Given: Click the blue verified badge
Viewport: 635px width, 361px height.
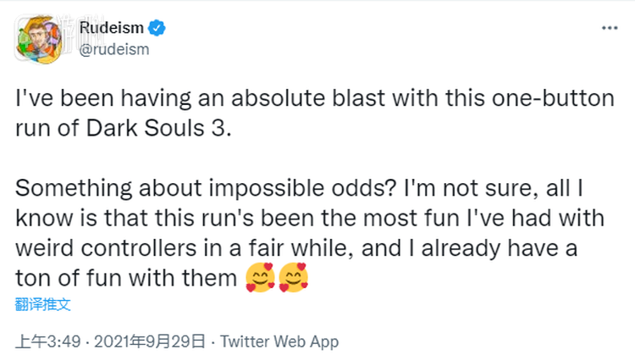Looking at the screenshot, I should click(158, 28).
